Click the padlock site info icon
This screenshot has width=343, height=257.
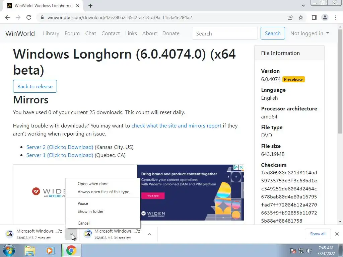[42, 17]
